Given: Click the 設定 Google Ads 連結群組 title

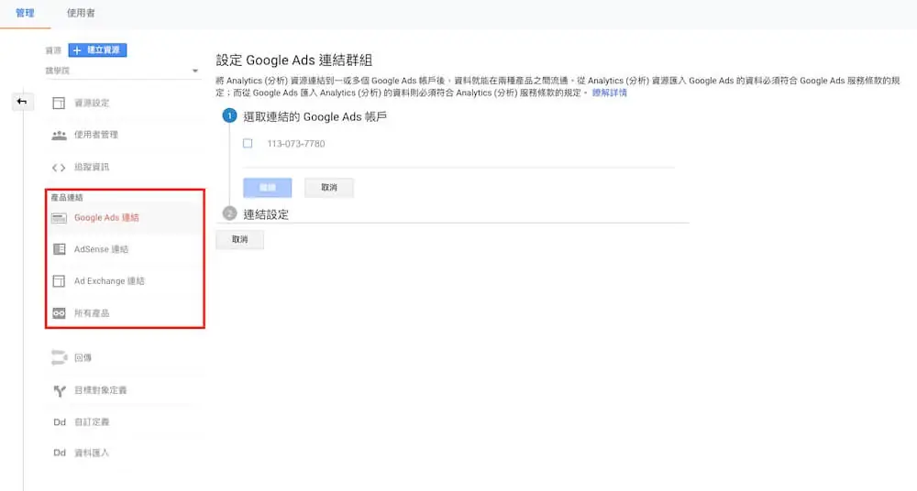Looking at the screenshot, I should pos(294,60).
